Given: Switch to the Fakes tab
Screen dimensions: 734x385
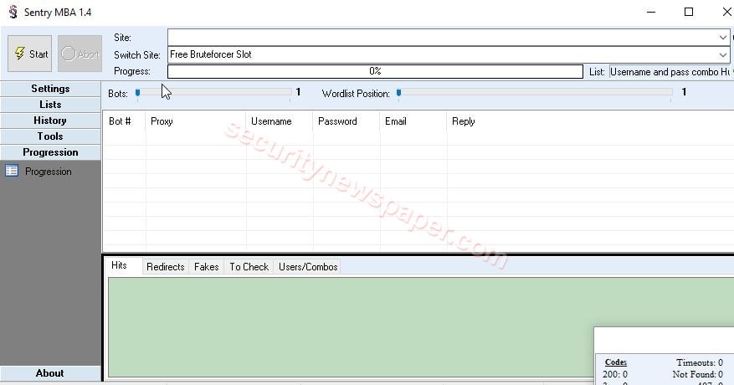Looking at the screenshot, I should pos(207,267).
